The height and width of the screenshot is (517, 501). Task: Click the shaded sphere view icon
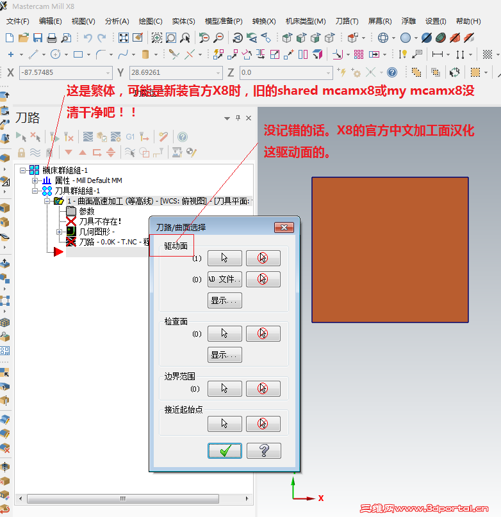[x=406, y=38]
